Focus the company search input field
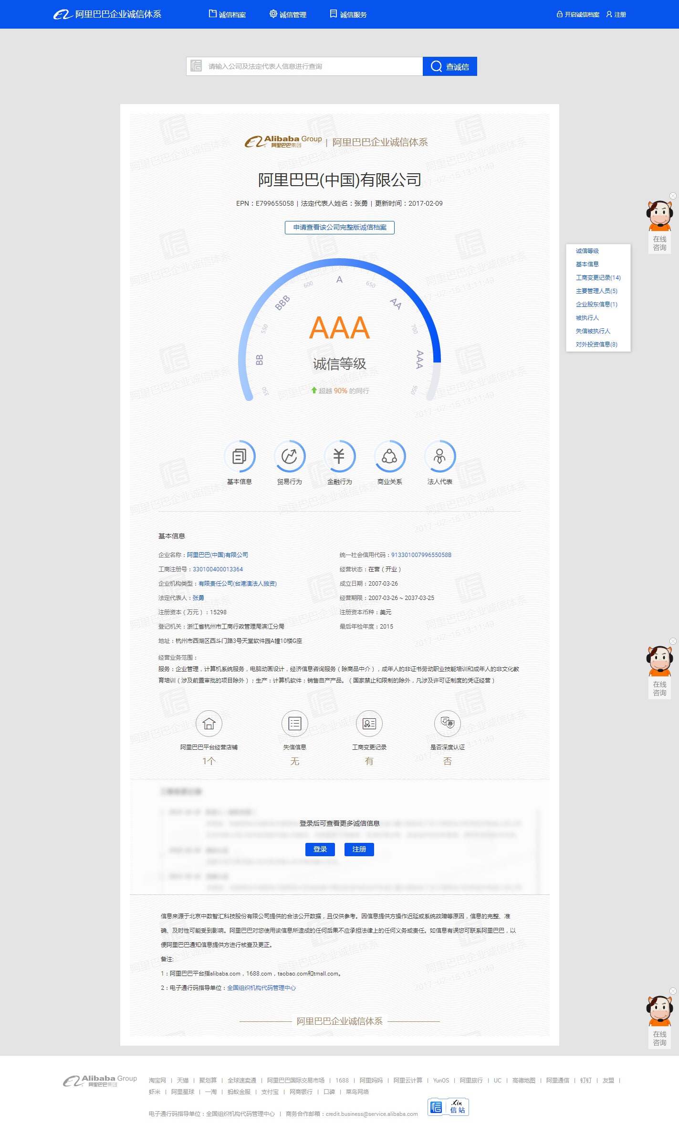 coord(313,66)
